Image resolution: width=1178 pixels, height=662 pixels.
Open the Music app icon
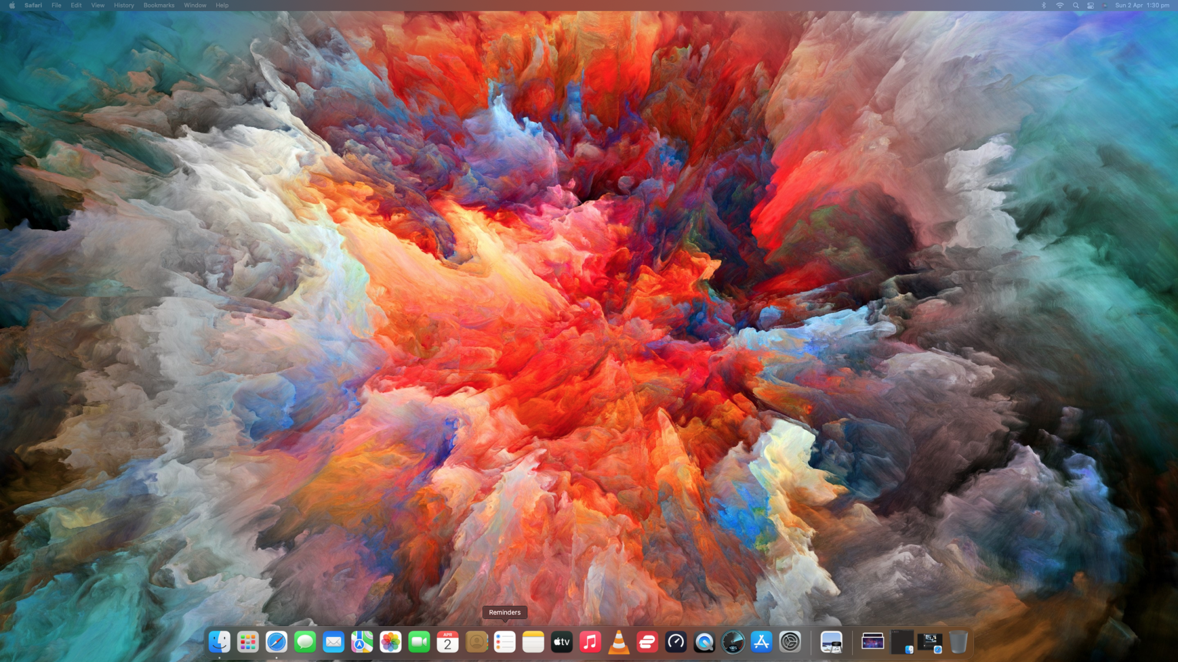[590, 642]
